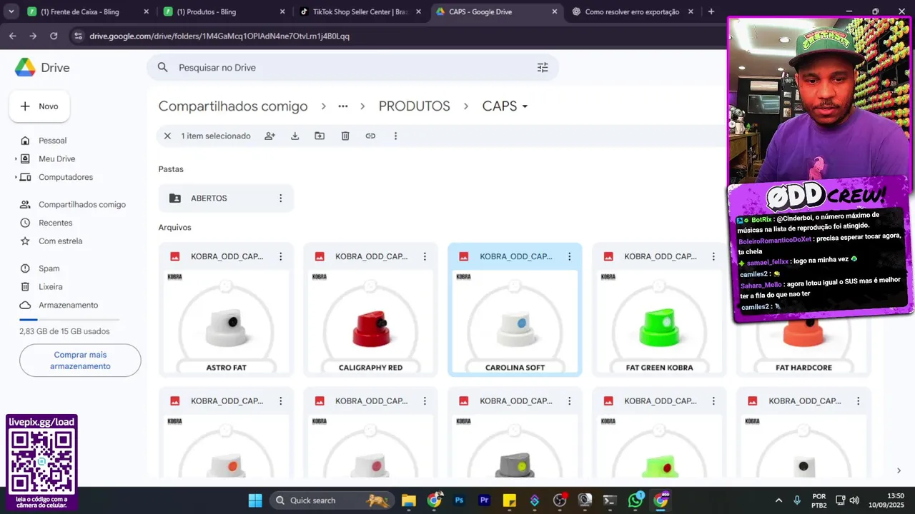Open the Windows Start menu
This screenshot has width=915, height=514.
[255, 500]
